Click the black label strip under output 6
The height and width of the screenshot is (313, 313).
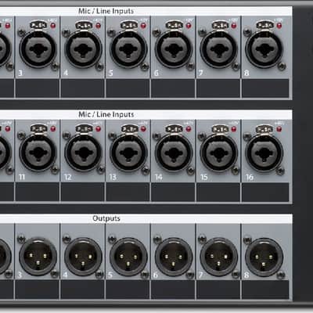click(x=173, y=290)
